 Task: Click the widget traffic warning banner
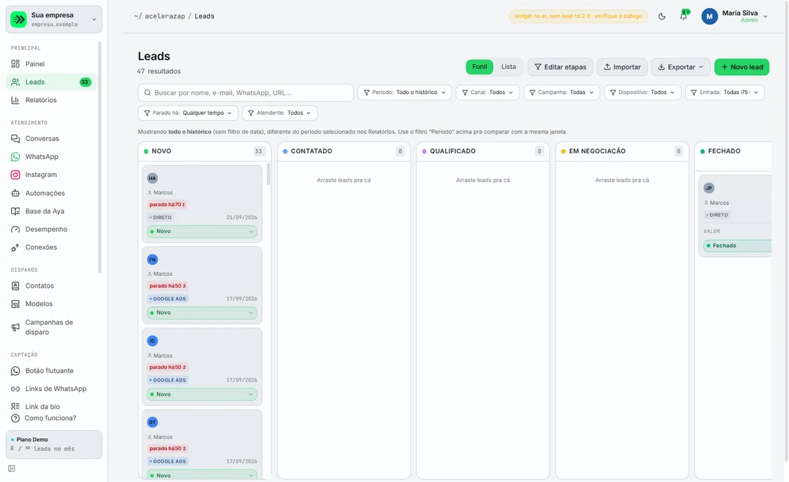point(579,16)
